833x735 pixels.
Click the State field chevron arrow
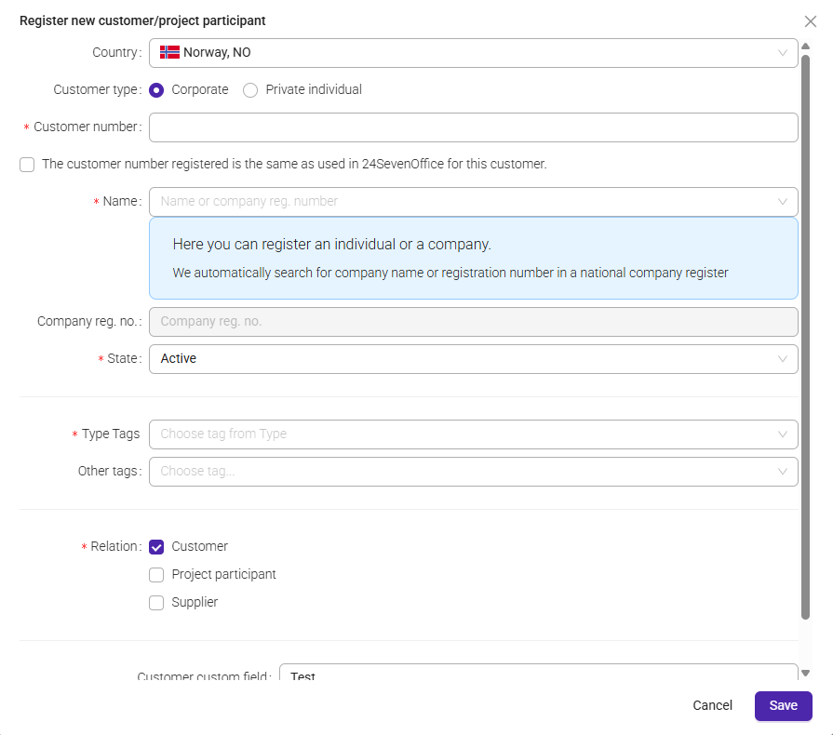(x=782, y=359)
